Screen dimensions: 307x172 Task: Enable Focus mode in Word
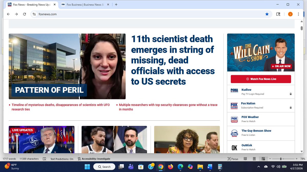[x=233, y=159]
